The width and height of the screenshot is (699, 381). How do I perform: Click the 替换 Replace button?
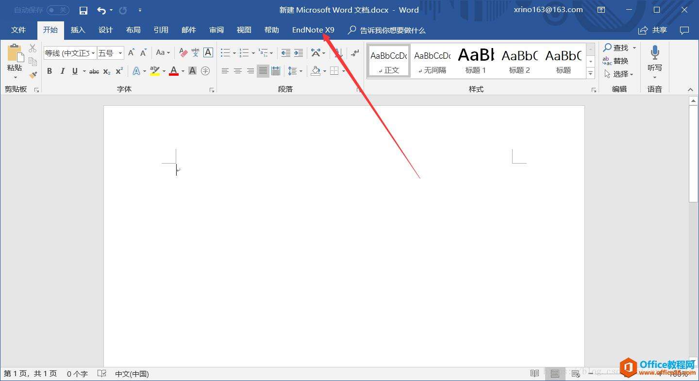tap(616, 61)
